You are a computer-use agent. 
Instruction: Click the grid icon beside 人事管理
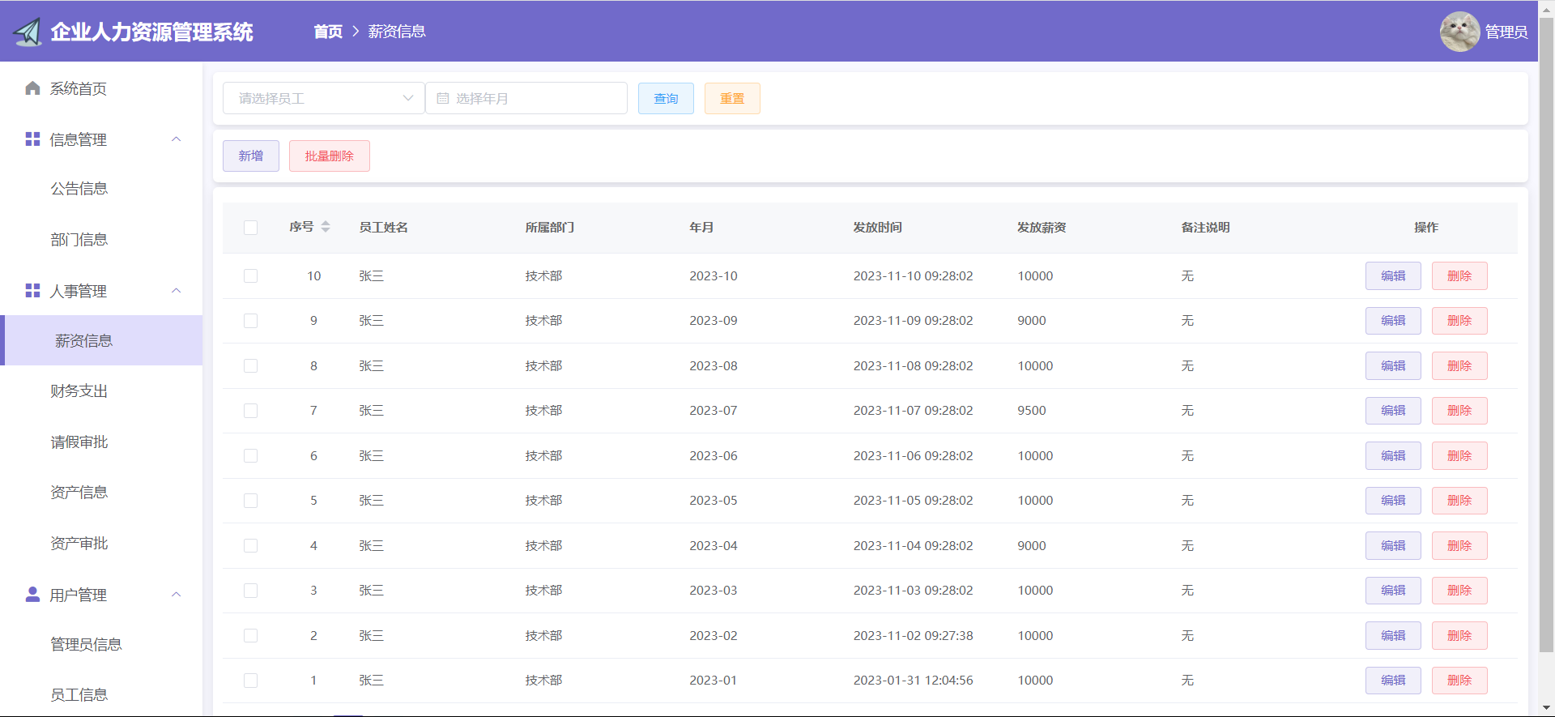pos(32,291)
